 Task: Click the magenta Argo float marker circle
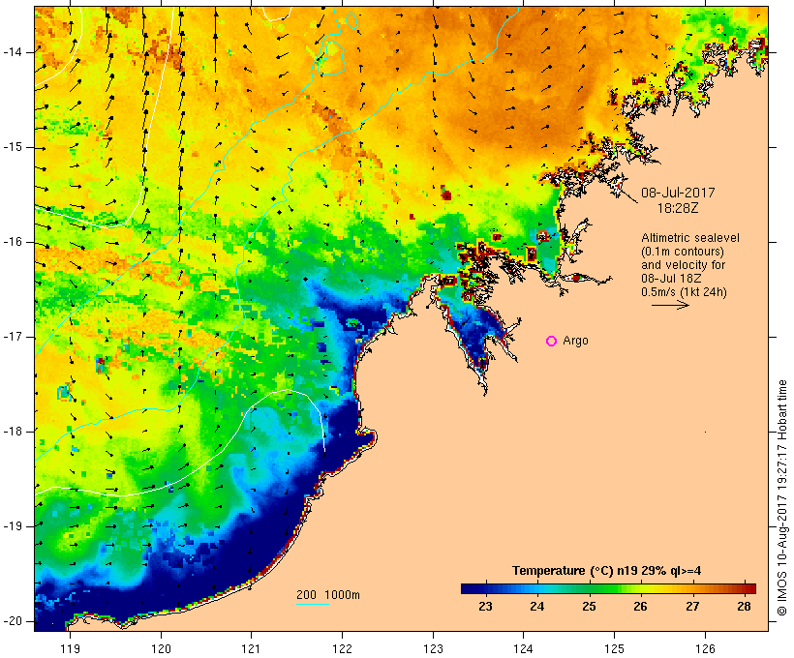point(552,342)
